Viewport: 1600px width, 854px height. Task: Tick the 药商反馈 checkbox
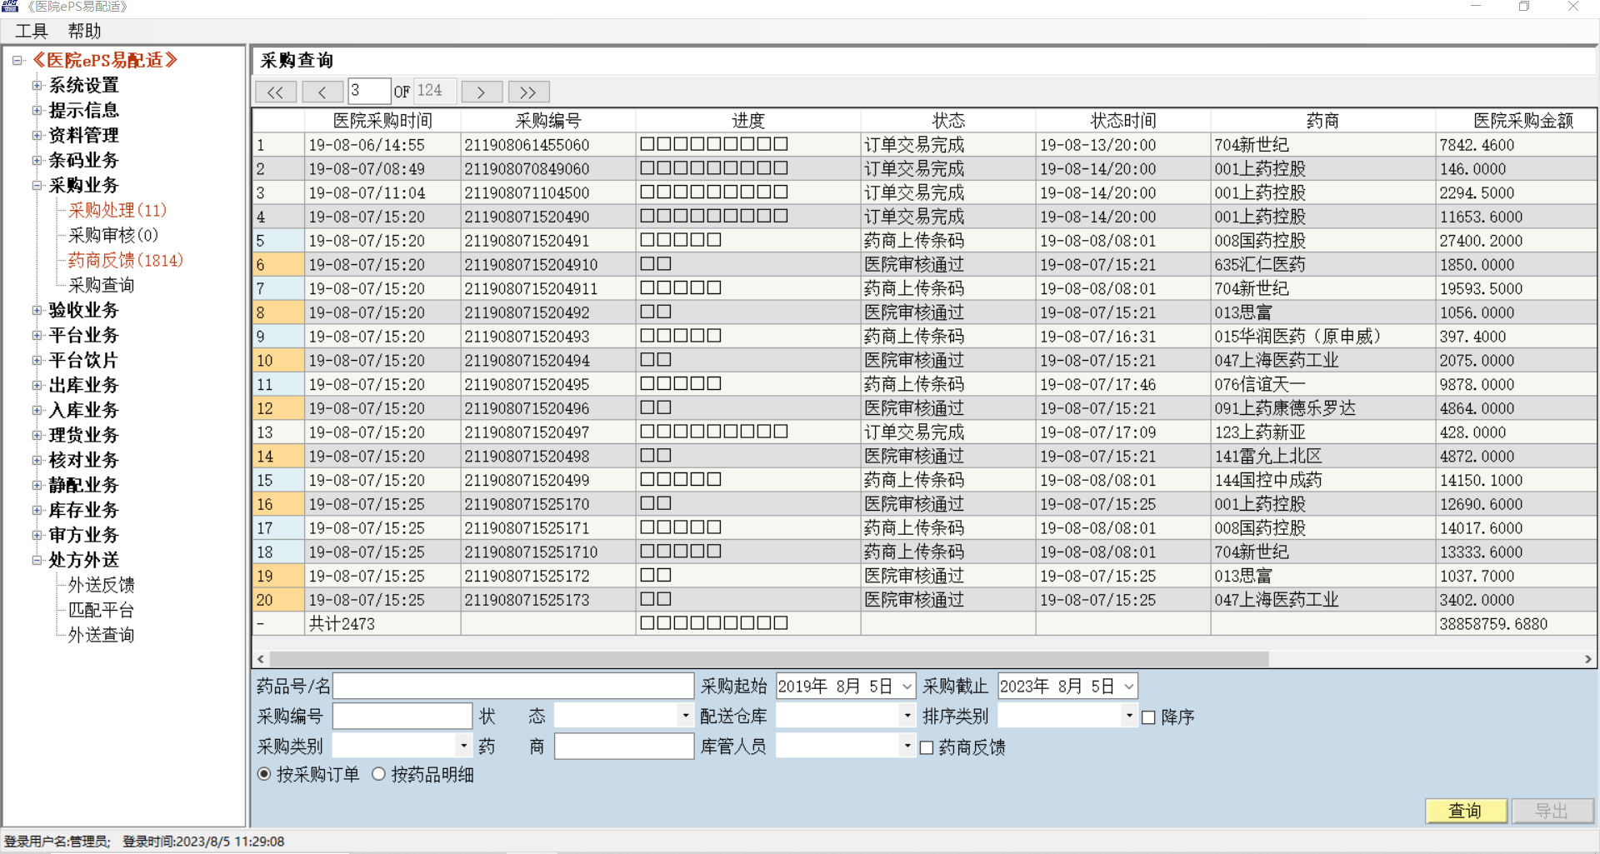tap(926, 747)
